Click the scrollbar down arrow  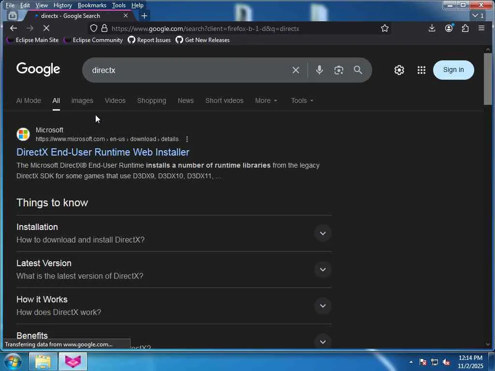click(488, 344)
